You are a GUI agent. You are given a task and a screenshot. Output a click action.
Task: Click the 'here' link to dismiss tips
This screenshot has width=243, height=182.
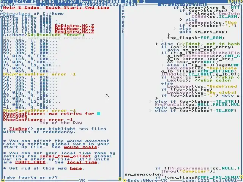click(76, 168)
